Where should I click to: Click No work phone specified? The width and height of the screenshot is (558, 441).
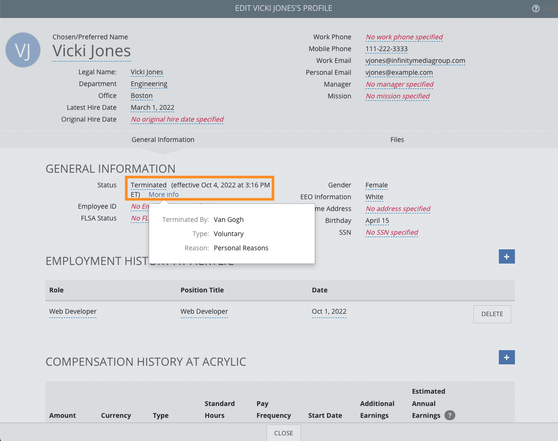click(404, 37)
